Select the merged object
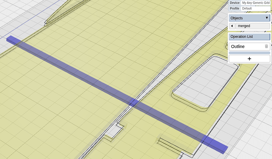The width and height of the screenshot is (272, 159). [x=253, y=26]
